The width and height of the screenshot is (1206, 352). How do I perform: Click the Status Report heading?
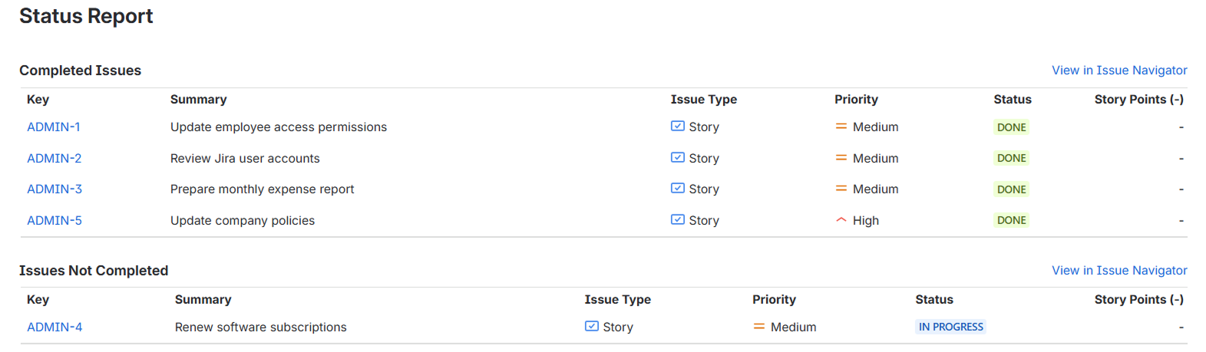coord(86,16)
